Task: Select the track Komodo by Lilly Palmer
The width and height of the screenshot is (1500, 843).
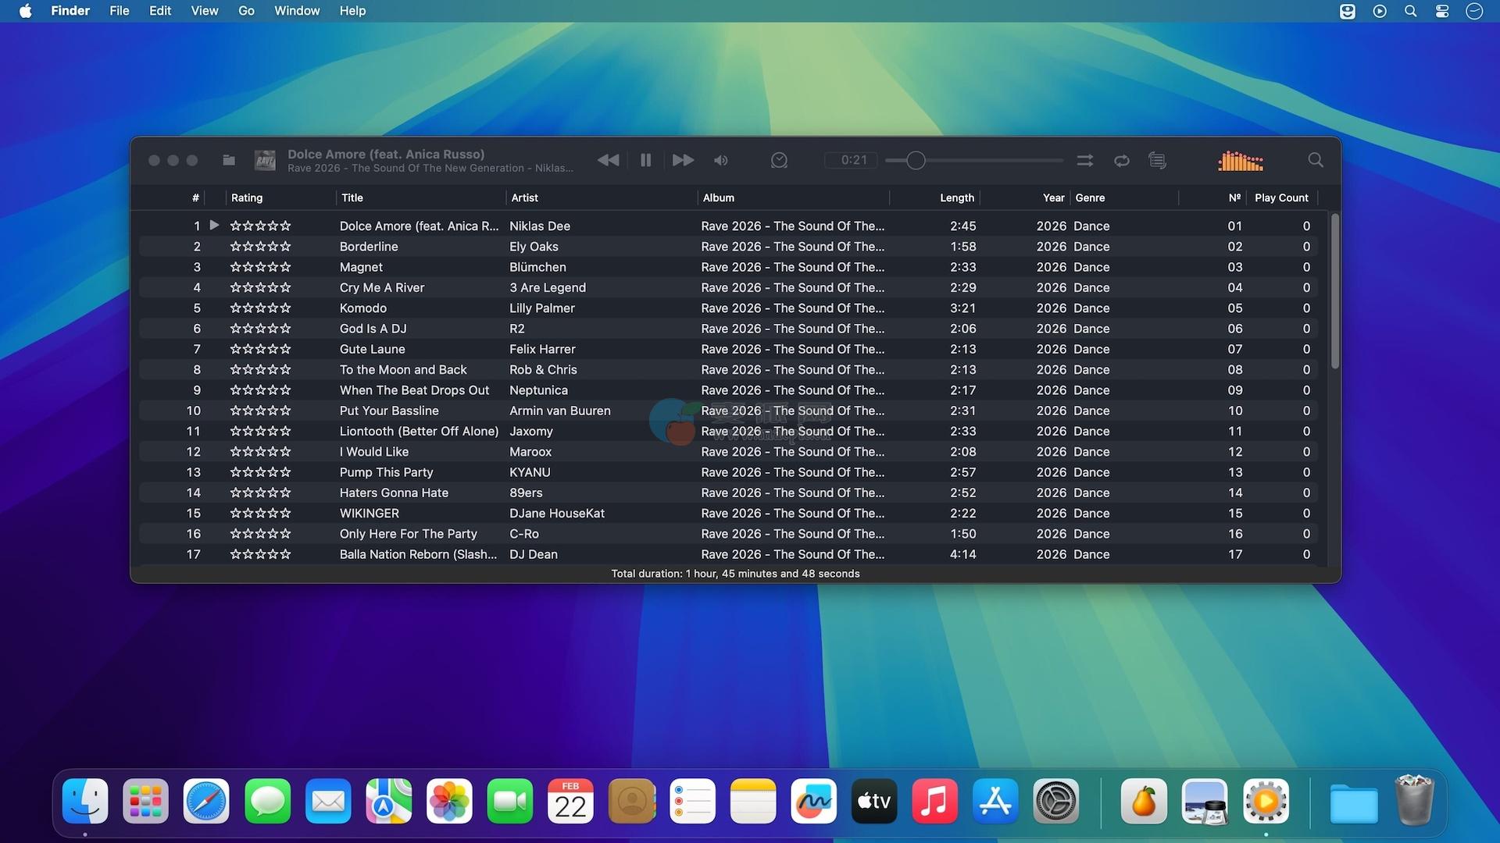Action: coord(363,308)
